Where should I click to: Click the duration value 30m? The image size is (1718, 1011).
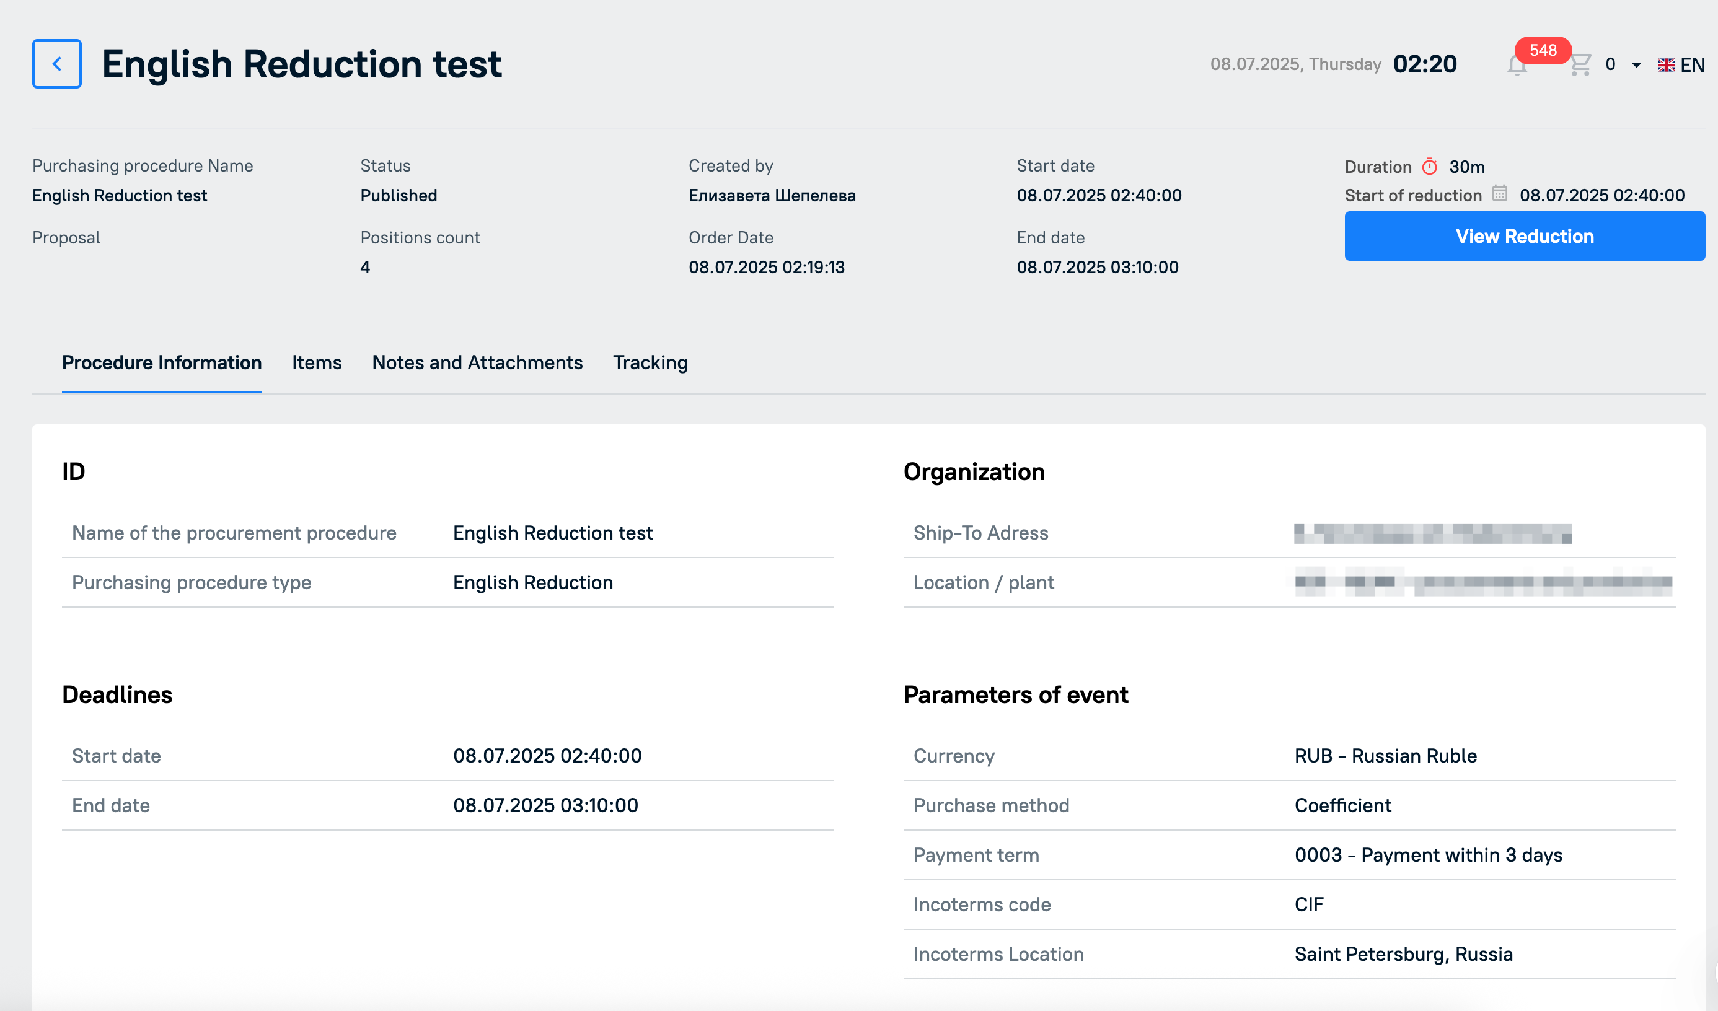[x=1467, y=167]
